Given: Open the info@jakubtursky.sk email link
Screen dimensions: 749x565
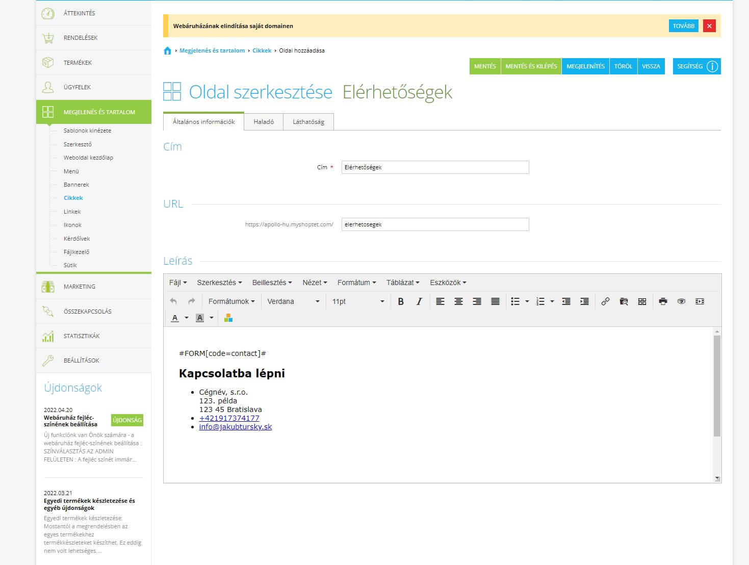Looking at the screenshot, I should coord(236,427).
